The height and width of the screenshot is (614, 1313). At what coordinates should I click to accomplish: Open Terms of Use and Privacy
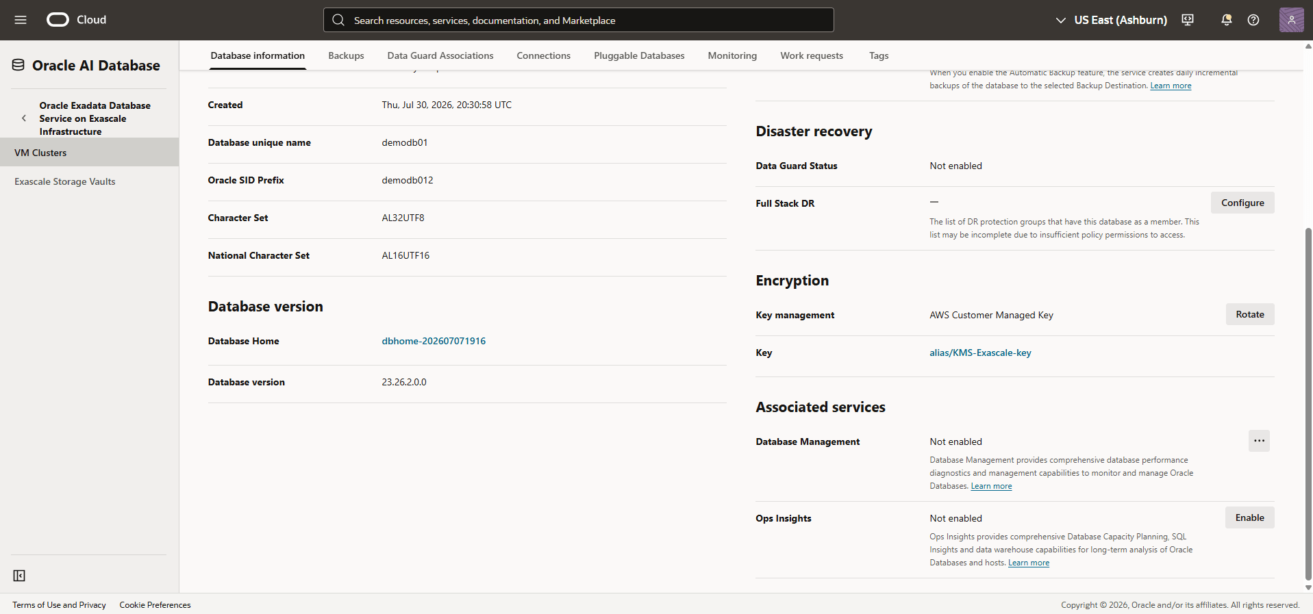pos(59,605)
